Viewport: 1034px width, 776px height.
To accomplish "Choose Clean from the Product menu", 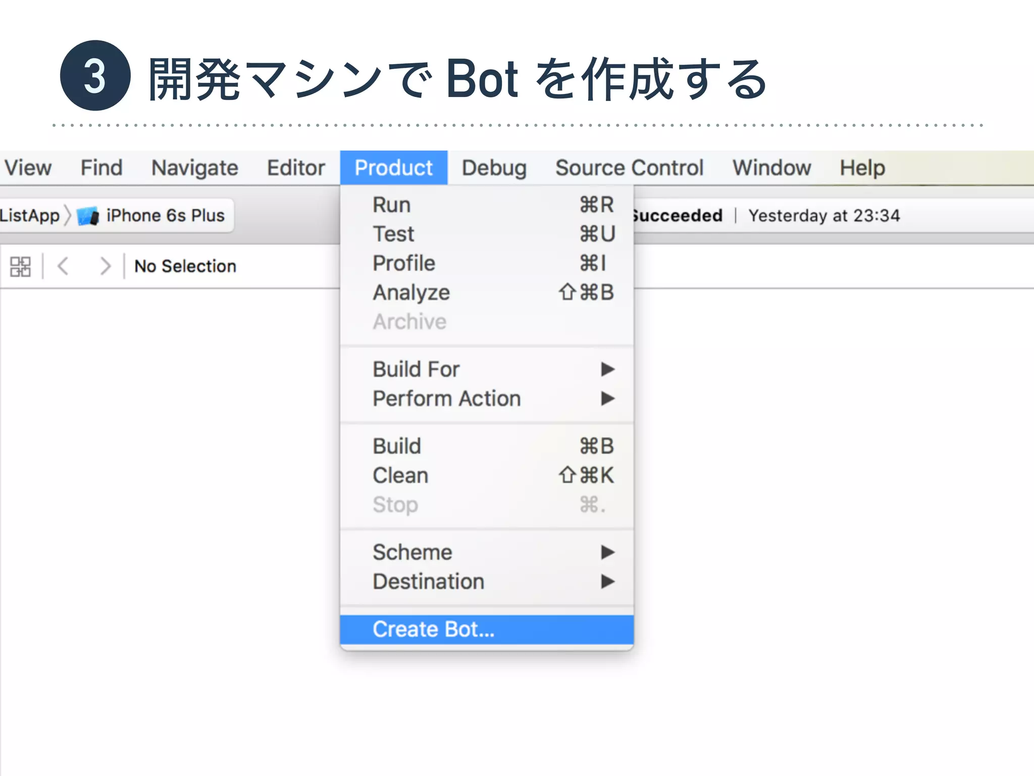I will pos(487,476).
